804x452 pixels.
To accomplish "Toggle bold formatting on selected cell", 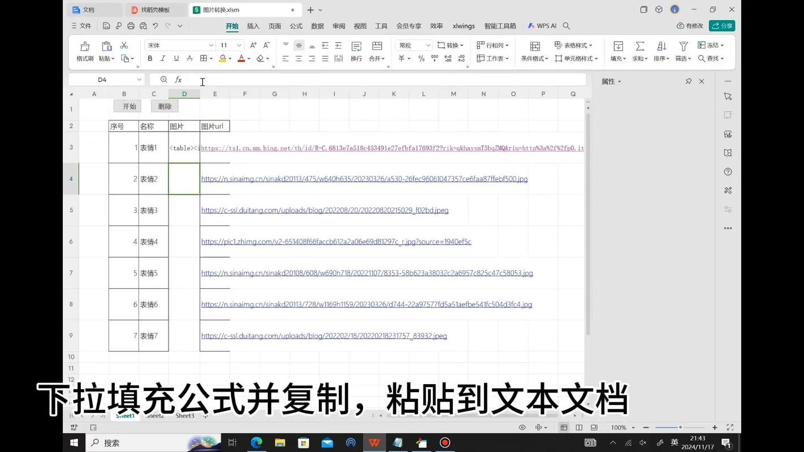I will click(x=149, y=58).
